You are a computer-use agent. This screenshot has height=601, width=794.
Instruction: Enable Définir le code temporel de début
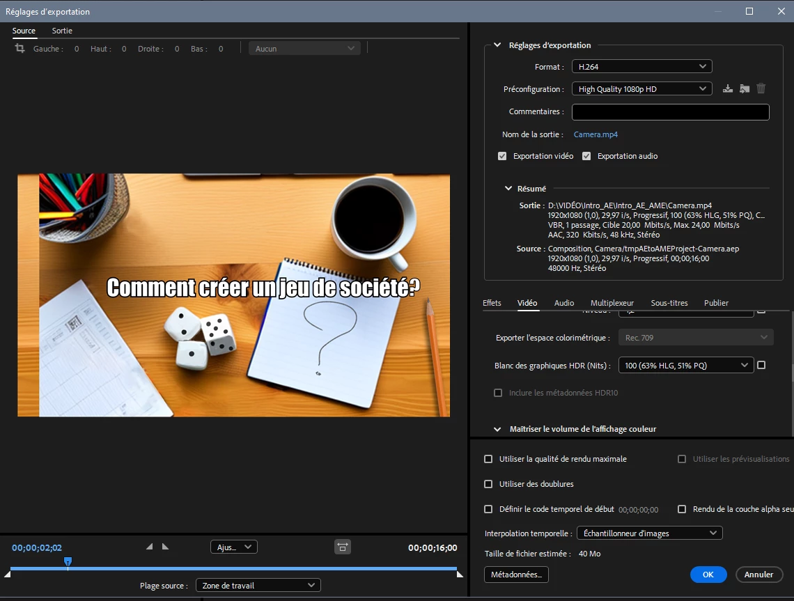[x=488, y=509]
